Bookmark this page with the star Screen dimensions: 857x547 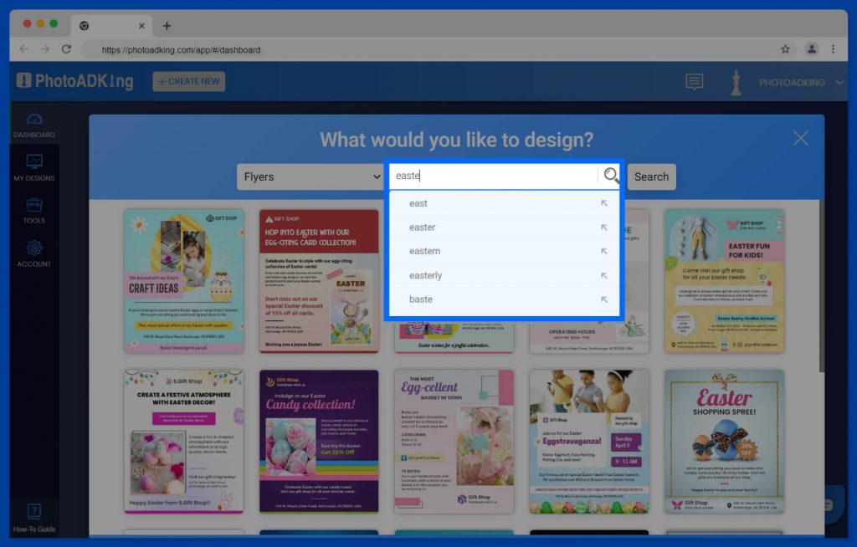point(785,49)
